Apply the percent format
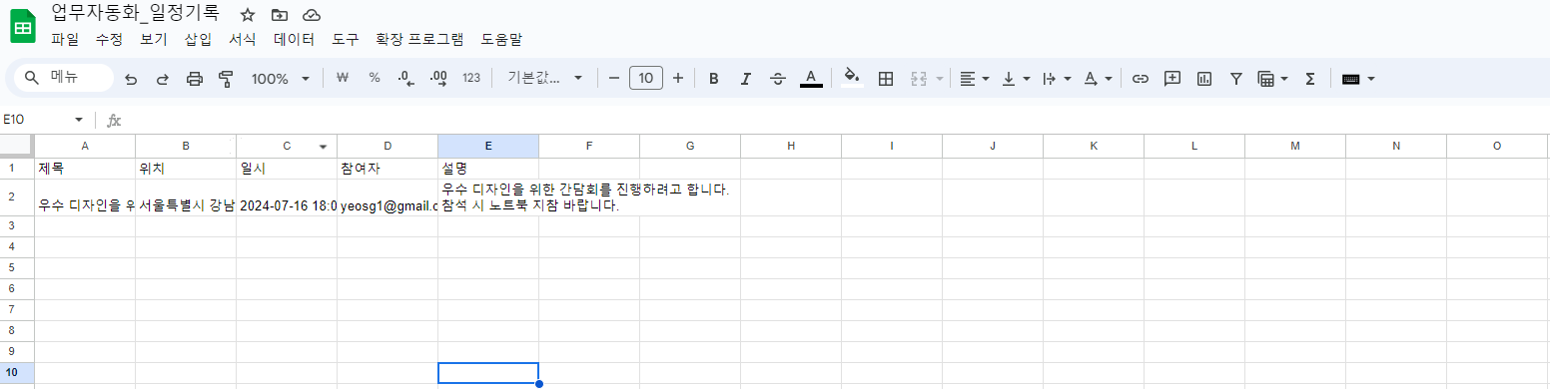This screenshot has width=1550, height=389. point(375,78)
